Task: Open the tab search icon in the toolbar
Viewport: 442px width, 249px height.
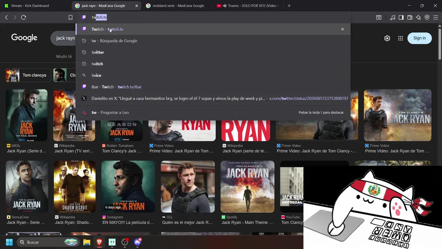Action: coord(379,17)
